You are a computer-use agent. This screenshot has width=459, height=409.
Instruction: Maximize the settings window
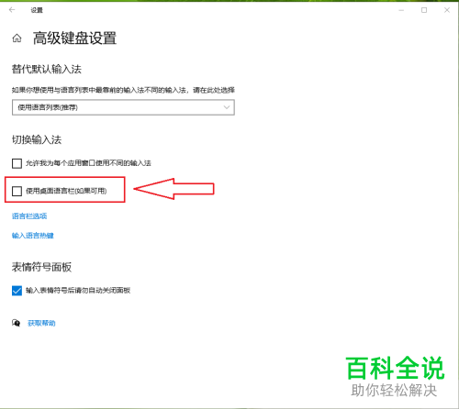point(424,10)
